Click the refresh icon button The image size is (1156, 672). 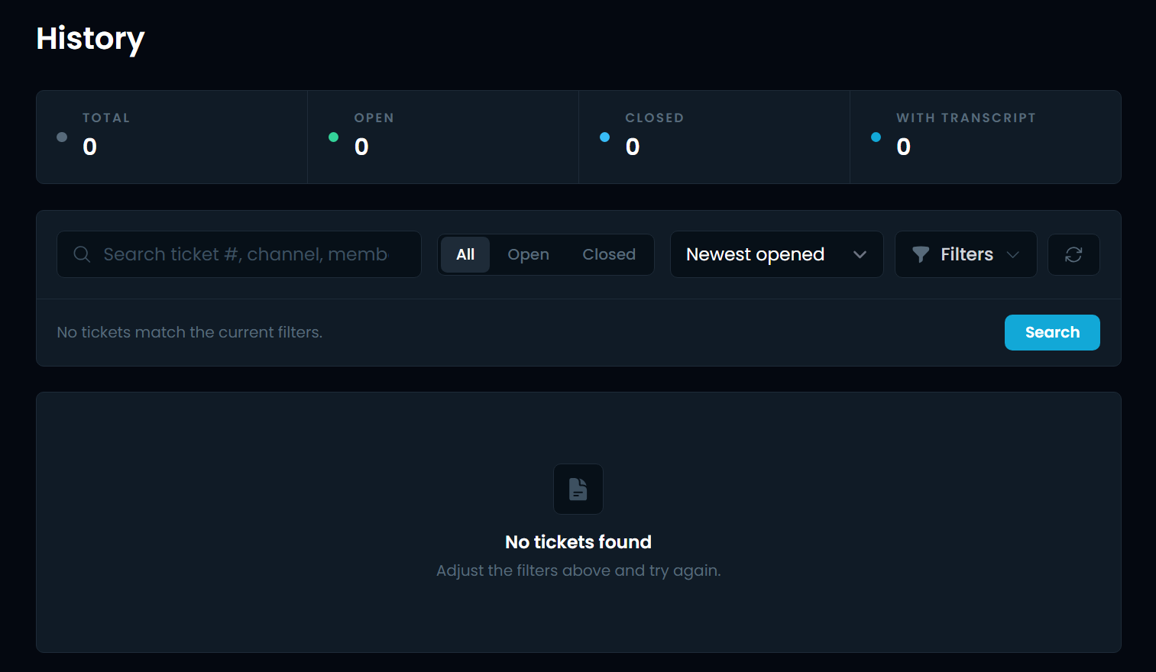pyautogui.click(x=1073, y=254)
